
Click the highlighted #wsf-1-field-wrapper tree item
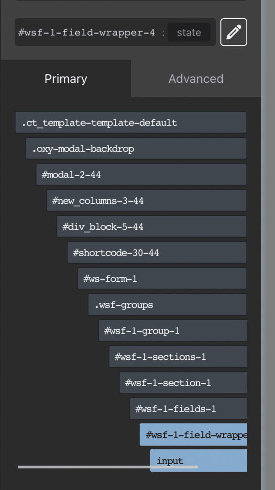(x=193, y=434)
